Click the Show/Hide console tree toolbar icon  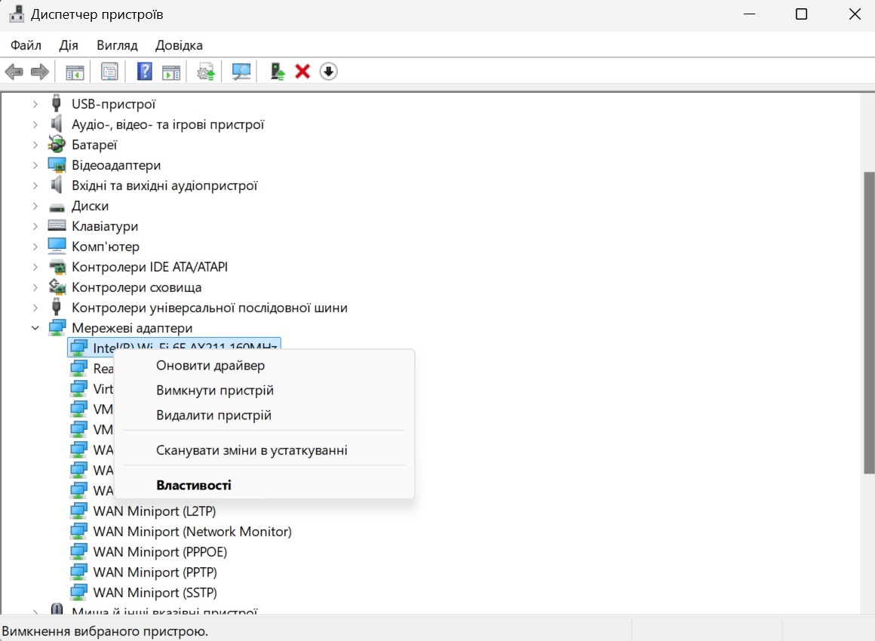point(75,72)
